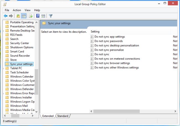This screenshot has height=126, width=180.
Task: Click folder icon next to Windows Defender
Action: pos(7,89)
